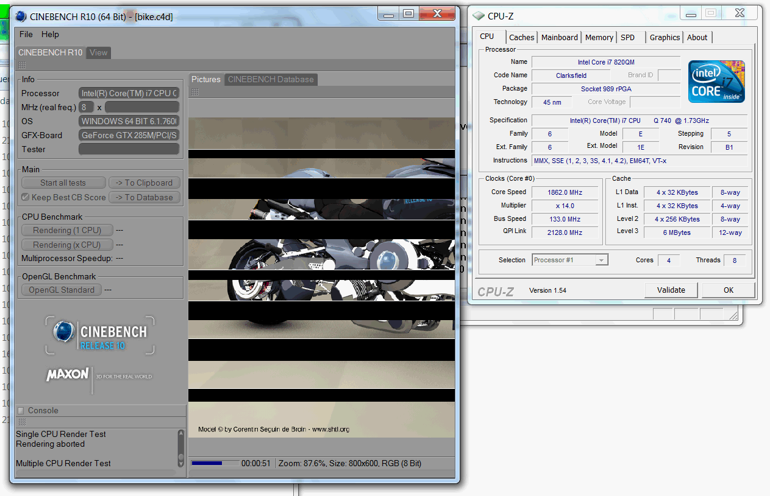The width and height of the screenshot is (770, 496).
Task: Click the Cinebench Release 10 logo
Action: [100, 335]
